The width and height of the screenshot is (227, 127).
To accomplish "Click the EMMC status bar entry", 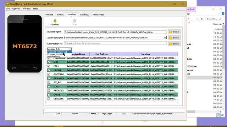I will tap(94, 114).
